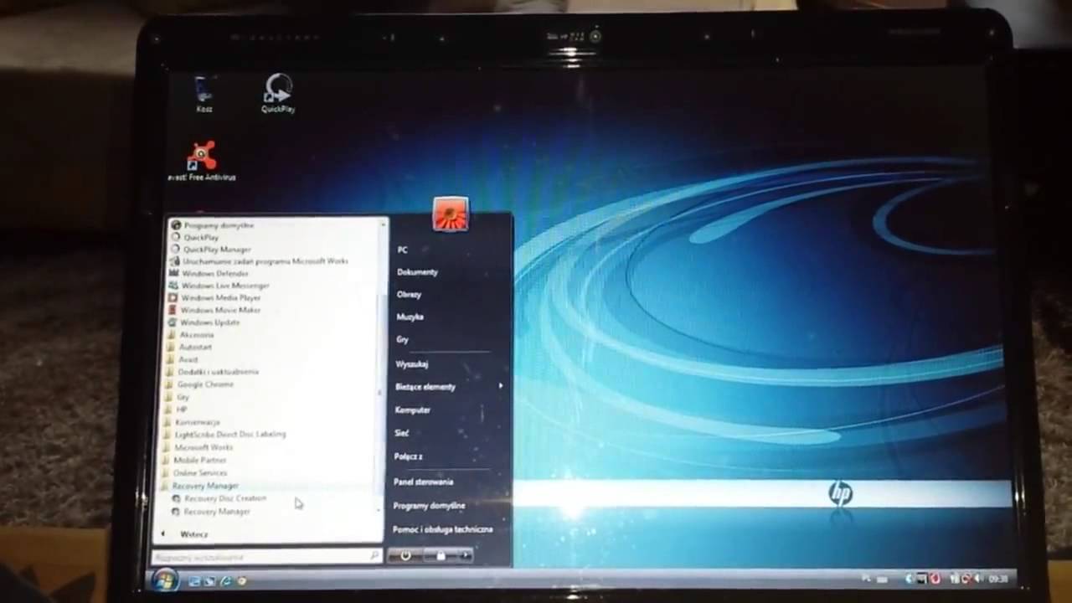Open the LightScribe Direct Disc Labeling folder
This screenshot has height=603, width=1072.
pyautogui.click(x=225, y=435)
